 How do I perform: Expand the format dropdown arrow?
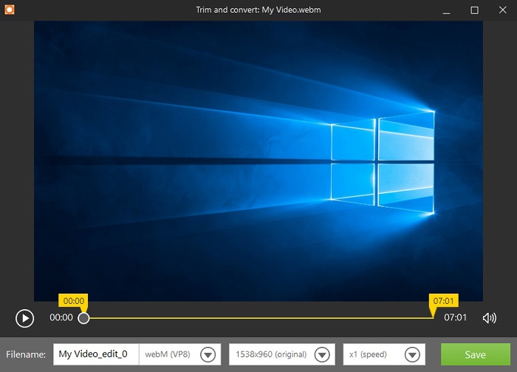tap(208, 355)
